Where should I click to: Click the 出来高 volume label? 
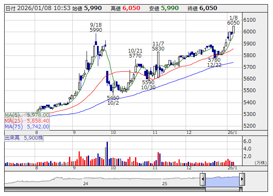[x=24, y=137]
